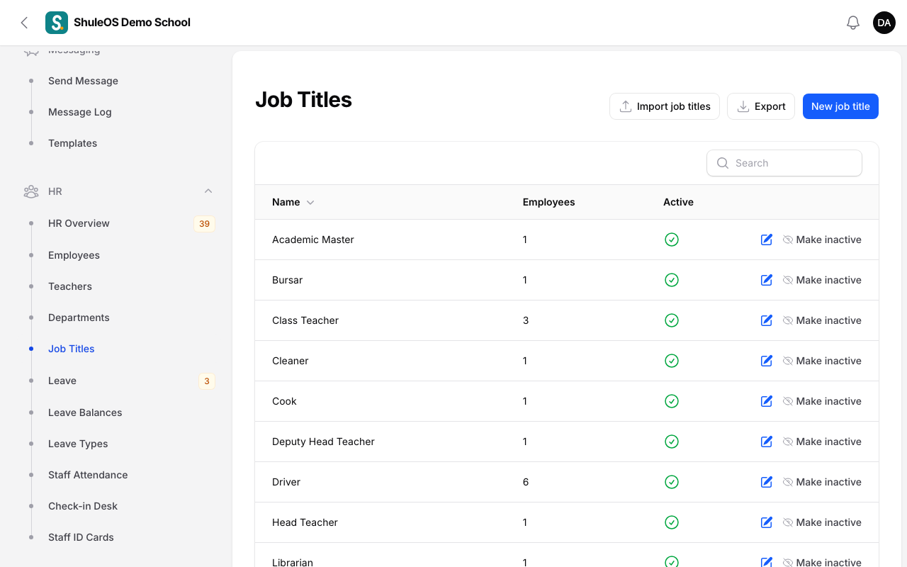Edit the Cleaner job title

tap(766, 361)
